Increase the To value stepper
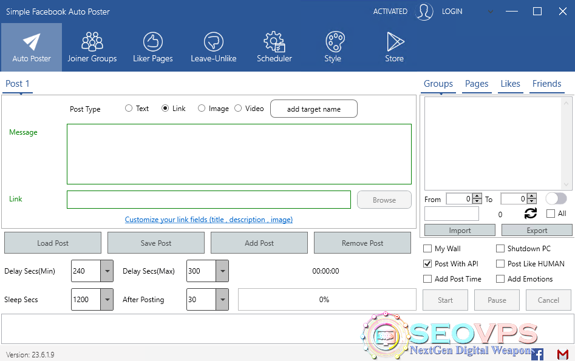The height and width of the screenshot is (361, 575). pos(532,196)
